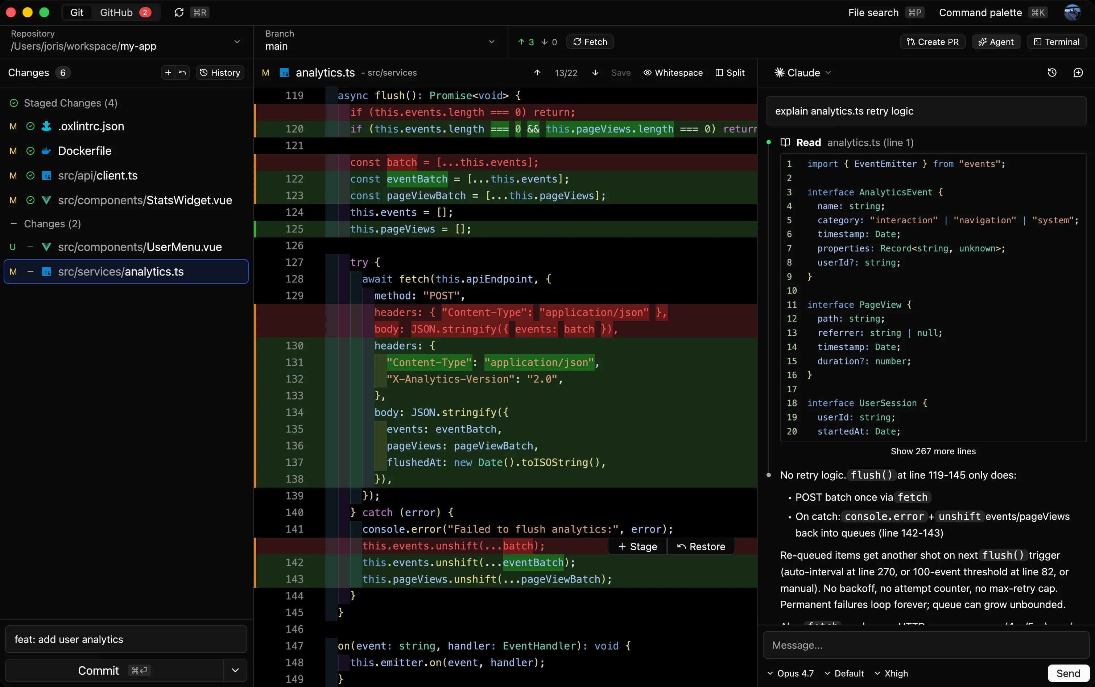Restore the hunk with the Restore button

coord(701,546)
